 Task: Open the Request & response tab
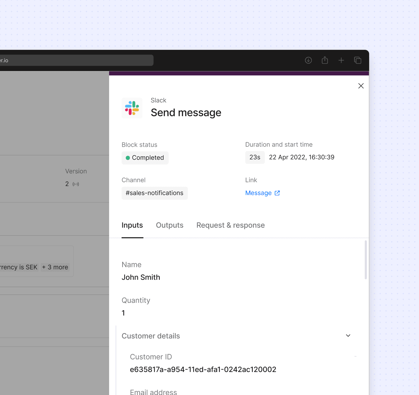(x=231, y=225)
